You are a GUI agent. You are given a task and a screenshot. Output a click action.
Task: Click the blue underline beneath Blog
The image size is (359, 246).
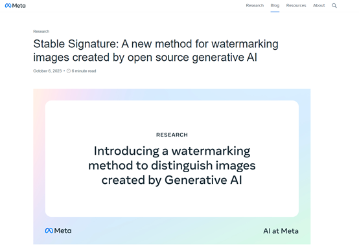[x=275, y=12]
